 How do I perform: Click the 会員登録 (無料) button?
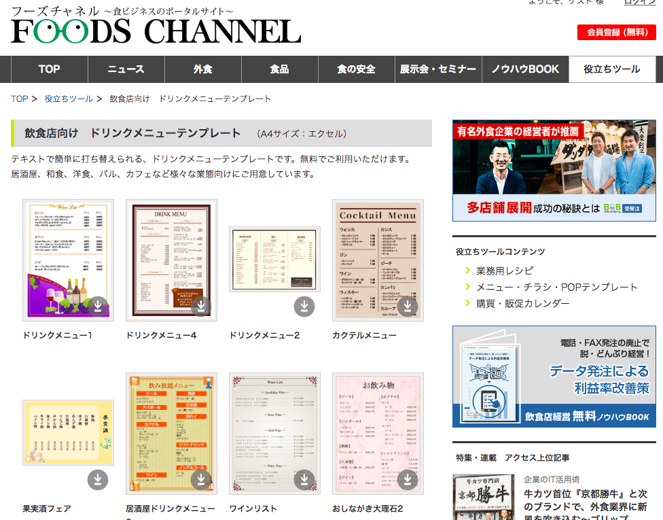coord(617,32)
